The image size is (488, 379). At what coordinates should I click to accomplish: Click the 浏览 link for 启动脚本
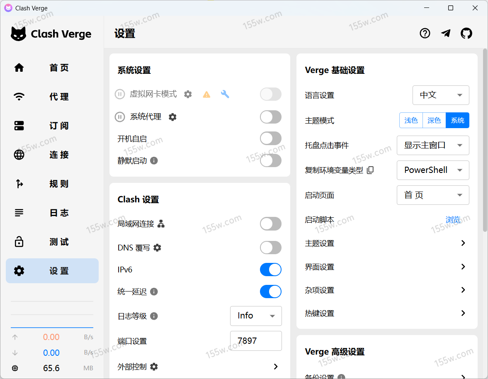pyautogui.click(x=453, y=220)
